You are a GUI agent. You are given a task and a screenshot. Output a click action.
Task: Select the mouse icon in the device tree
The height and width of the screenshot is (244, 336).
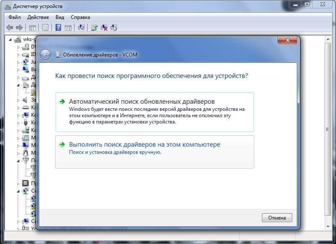[x=26, y=153]
